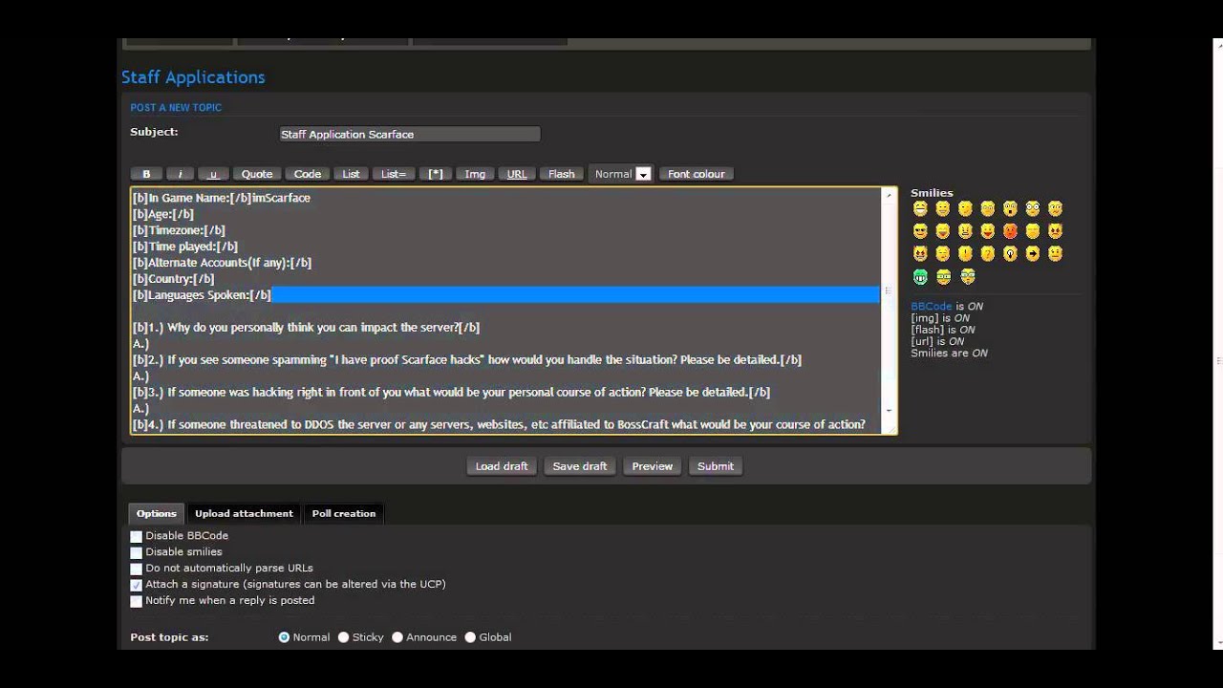Screen dimensions: 1223x688
Task: Insert Code BBCode tags
Action: (x=308, y=174)
